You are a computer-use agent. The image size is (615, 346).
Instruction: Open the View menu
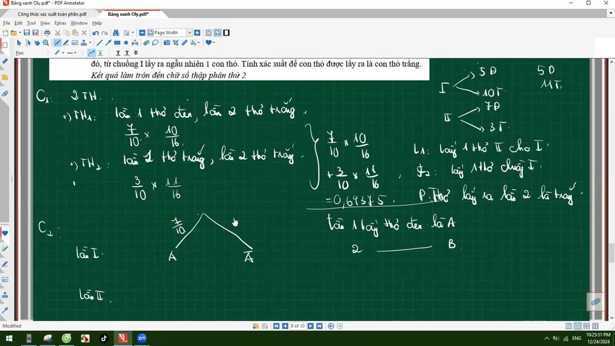pos(45,23)
